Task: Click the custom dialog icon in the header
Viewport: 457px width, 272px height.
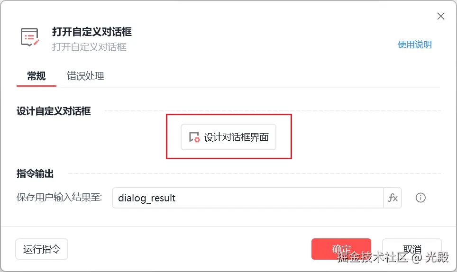Action: tap(30, 37)
